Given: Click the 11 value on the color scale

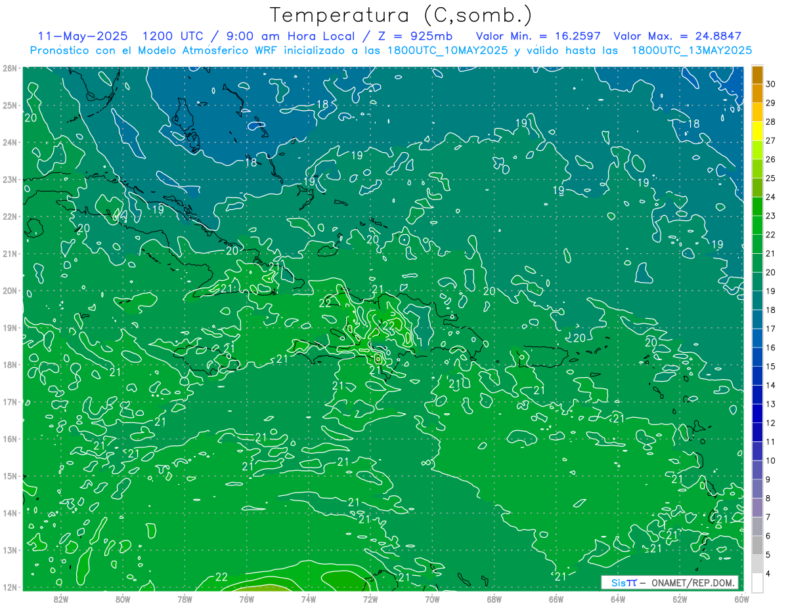Looking at the screenshot, I should pos(770,441).
